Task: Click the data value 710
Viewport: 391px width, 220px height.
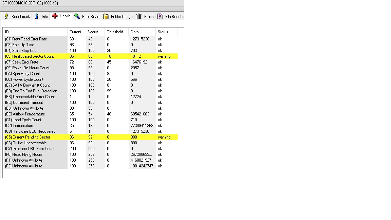Action: 134,120
